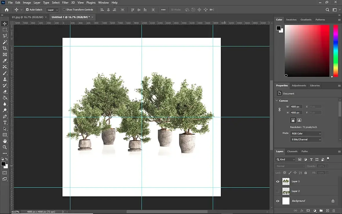The height and width of the screenshot is (214, 342).
Task: Open the layer Kind filter dropdown
Action: click(285, 159)
